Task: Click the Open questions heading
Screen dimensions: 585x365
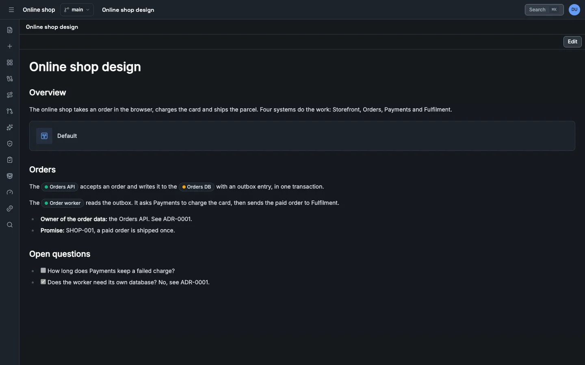Action: [60, 254]
